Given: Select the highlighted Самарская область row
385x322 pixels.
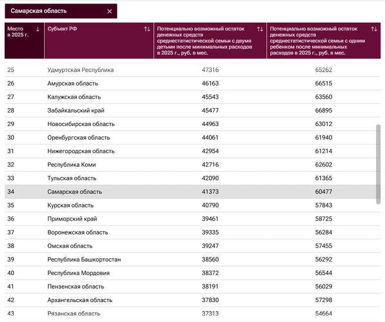Looking at the screenshot, I should click(x=192, y=192).
